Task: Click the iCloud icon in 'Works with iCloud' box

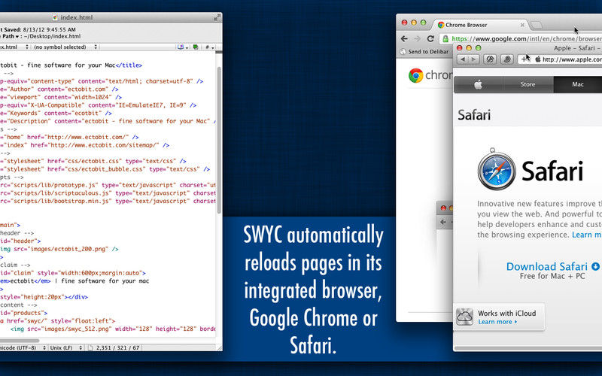Action: pyautogui.click(x=464, y=317)
